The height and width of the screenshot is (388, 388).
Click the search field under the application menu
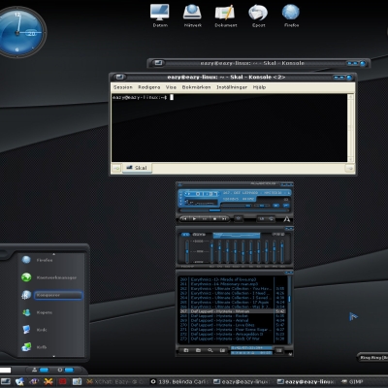[5, 370]
